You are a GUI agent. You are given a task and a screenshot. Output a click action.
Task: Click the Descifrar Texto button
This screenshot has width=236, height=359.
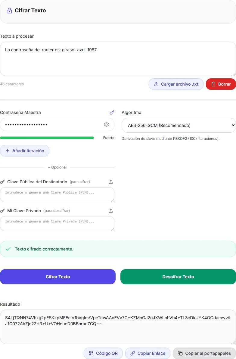coord(178,277)
